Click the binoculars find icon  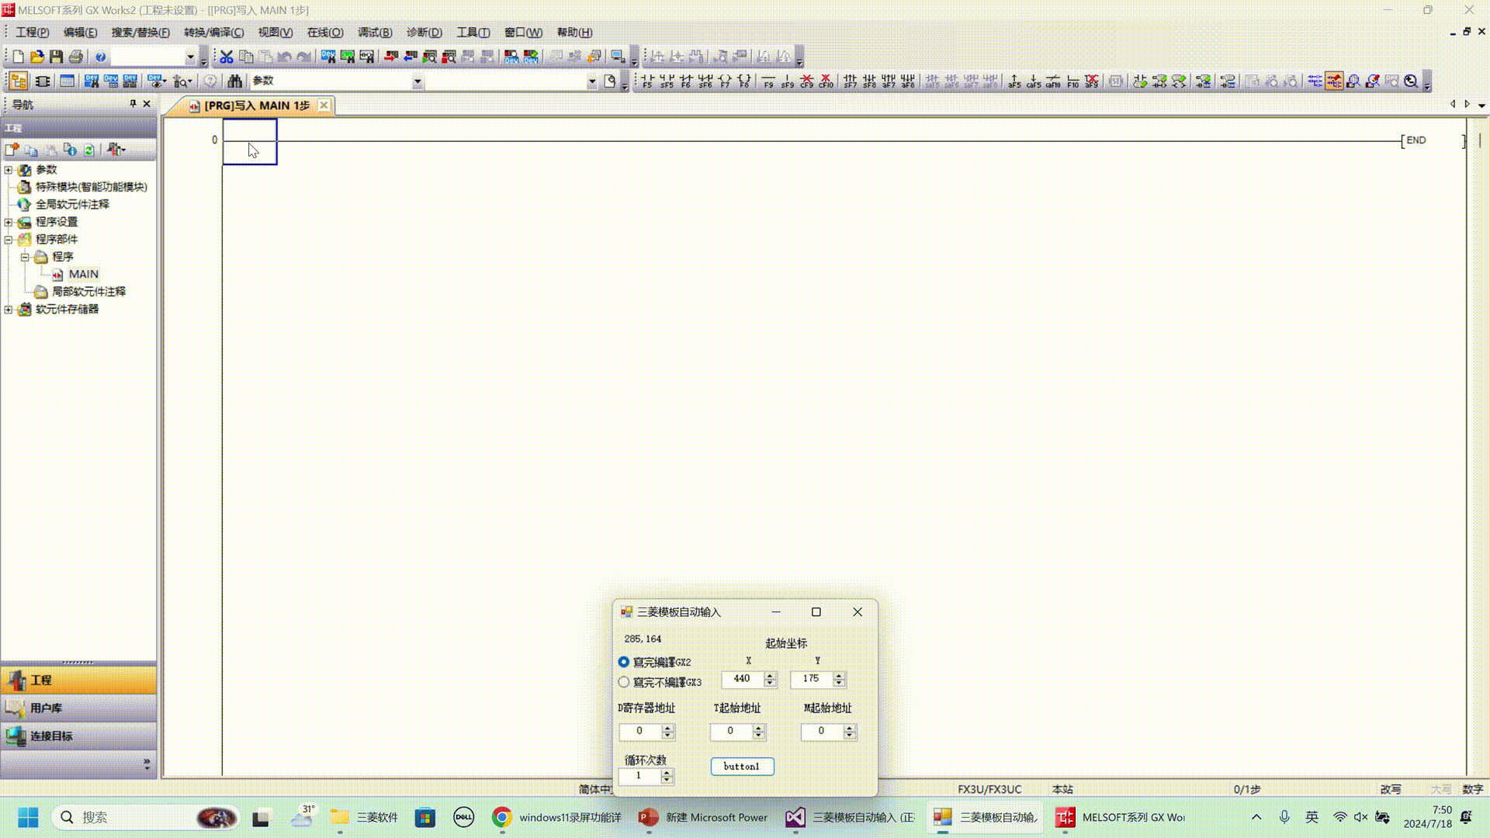click(234, 81)
